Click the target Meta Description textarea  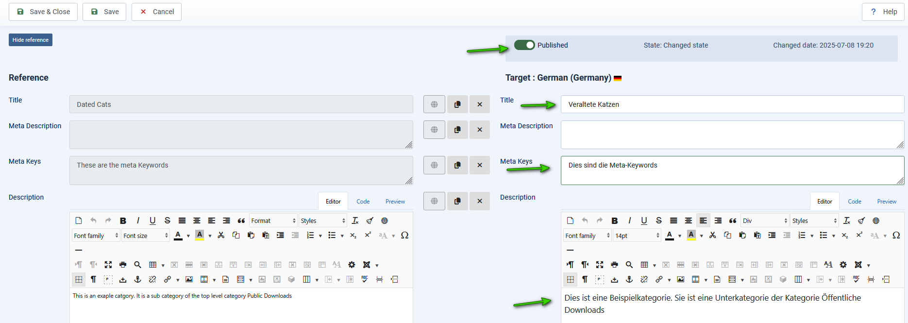[x=732, y=135]
